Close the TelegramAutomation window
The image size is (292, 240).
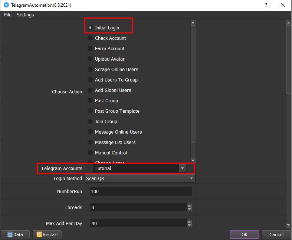283,5
